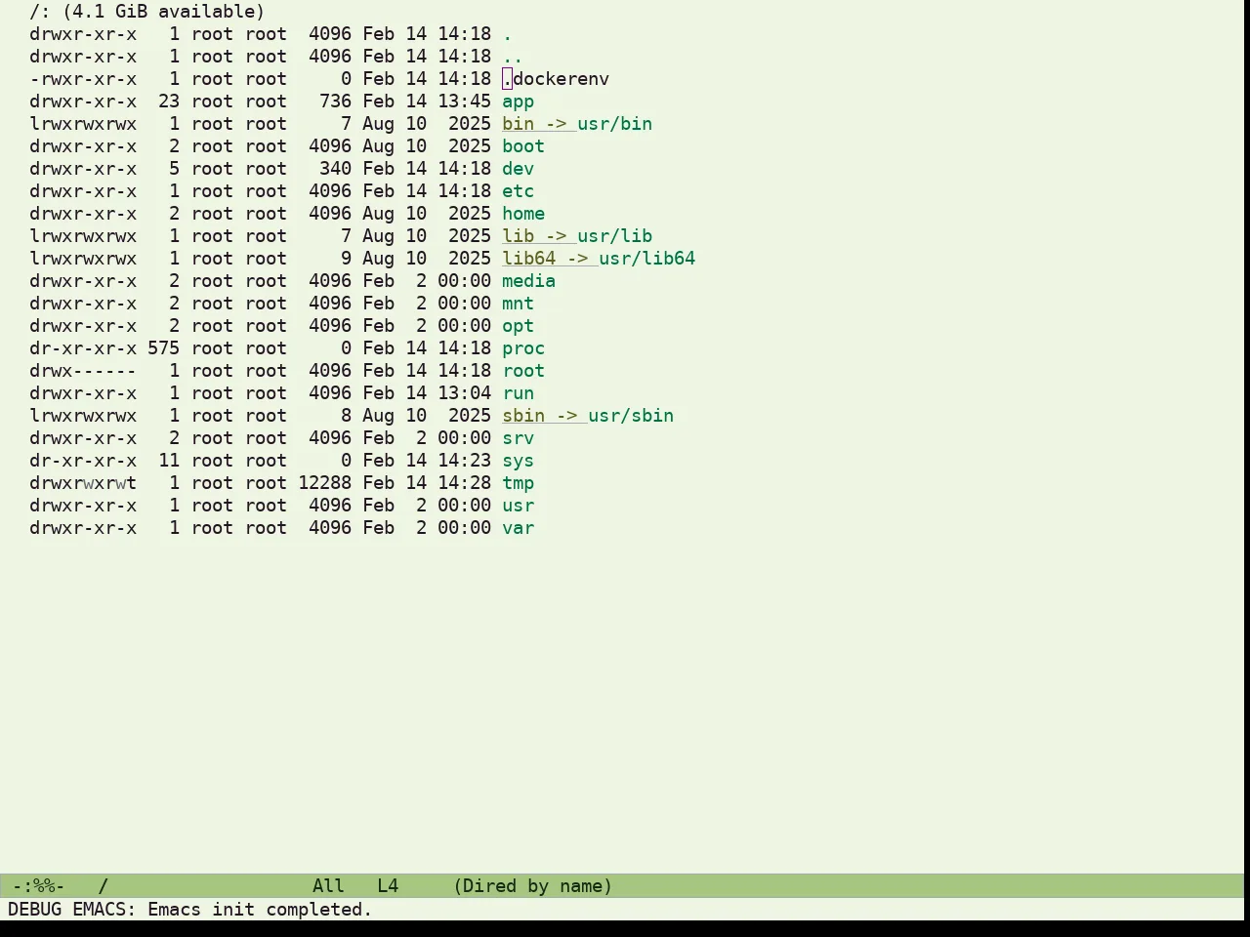The image size is (1250, 937).
Task: Open the app directory entry
Action: [x=518, y=102]
